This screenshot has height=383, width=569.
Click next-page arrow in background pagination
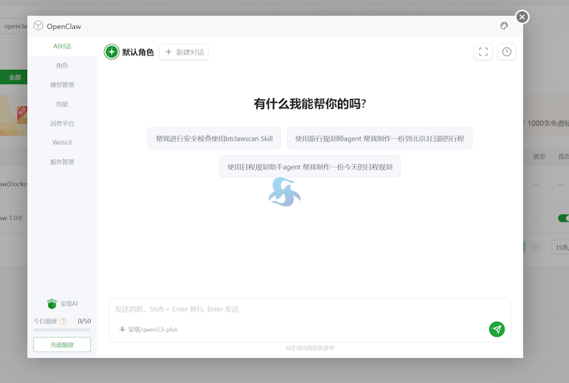(x=535, y=247)
